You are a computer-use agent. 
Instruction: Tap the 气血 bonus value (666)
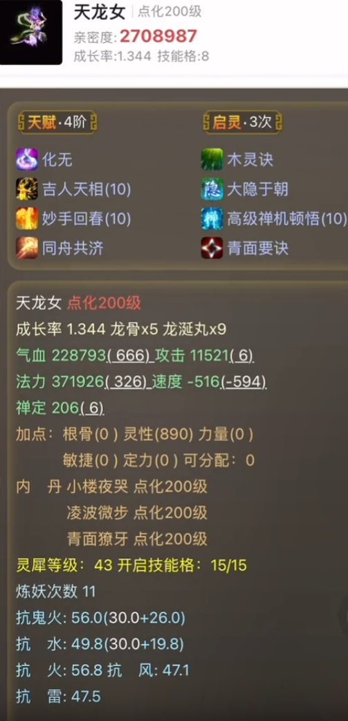(x=130, y=356)
